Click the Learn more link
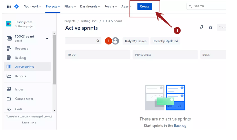237x140 pixels. [29, 122]
